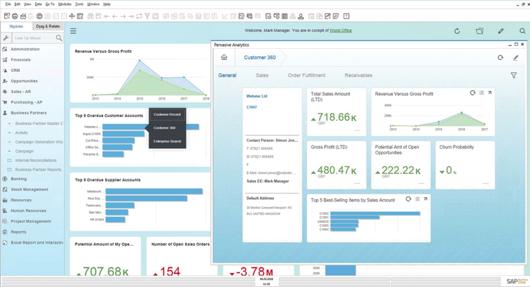Screen dimensions: 530x287
Task: Refresh the Customer 360 dashboard
Action: click(x=500, y=58)
